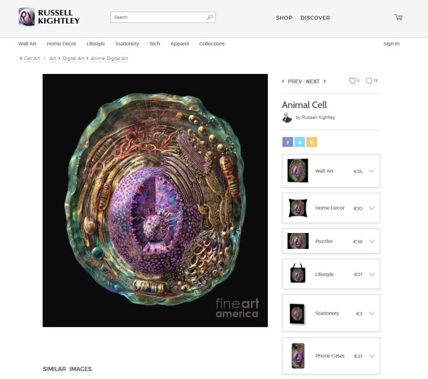This screenshot has width=428, height=379.
Task: Click NEXT to view next artwork
Action: coord(313,81)
